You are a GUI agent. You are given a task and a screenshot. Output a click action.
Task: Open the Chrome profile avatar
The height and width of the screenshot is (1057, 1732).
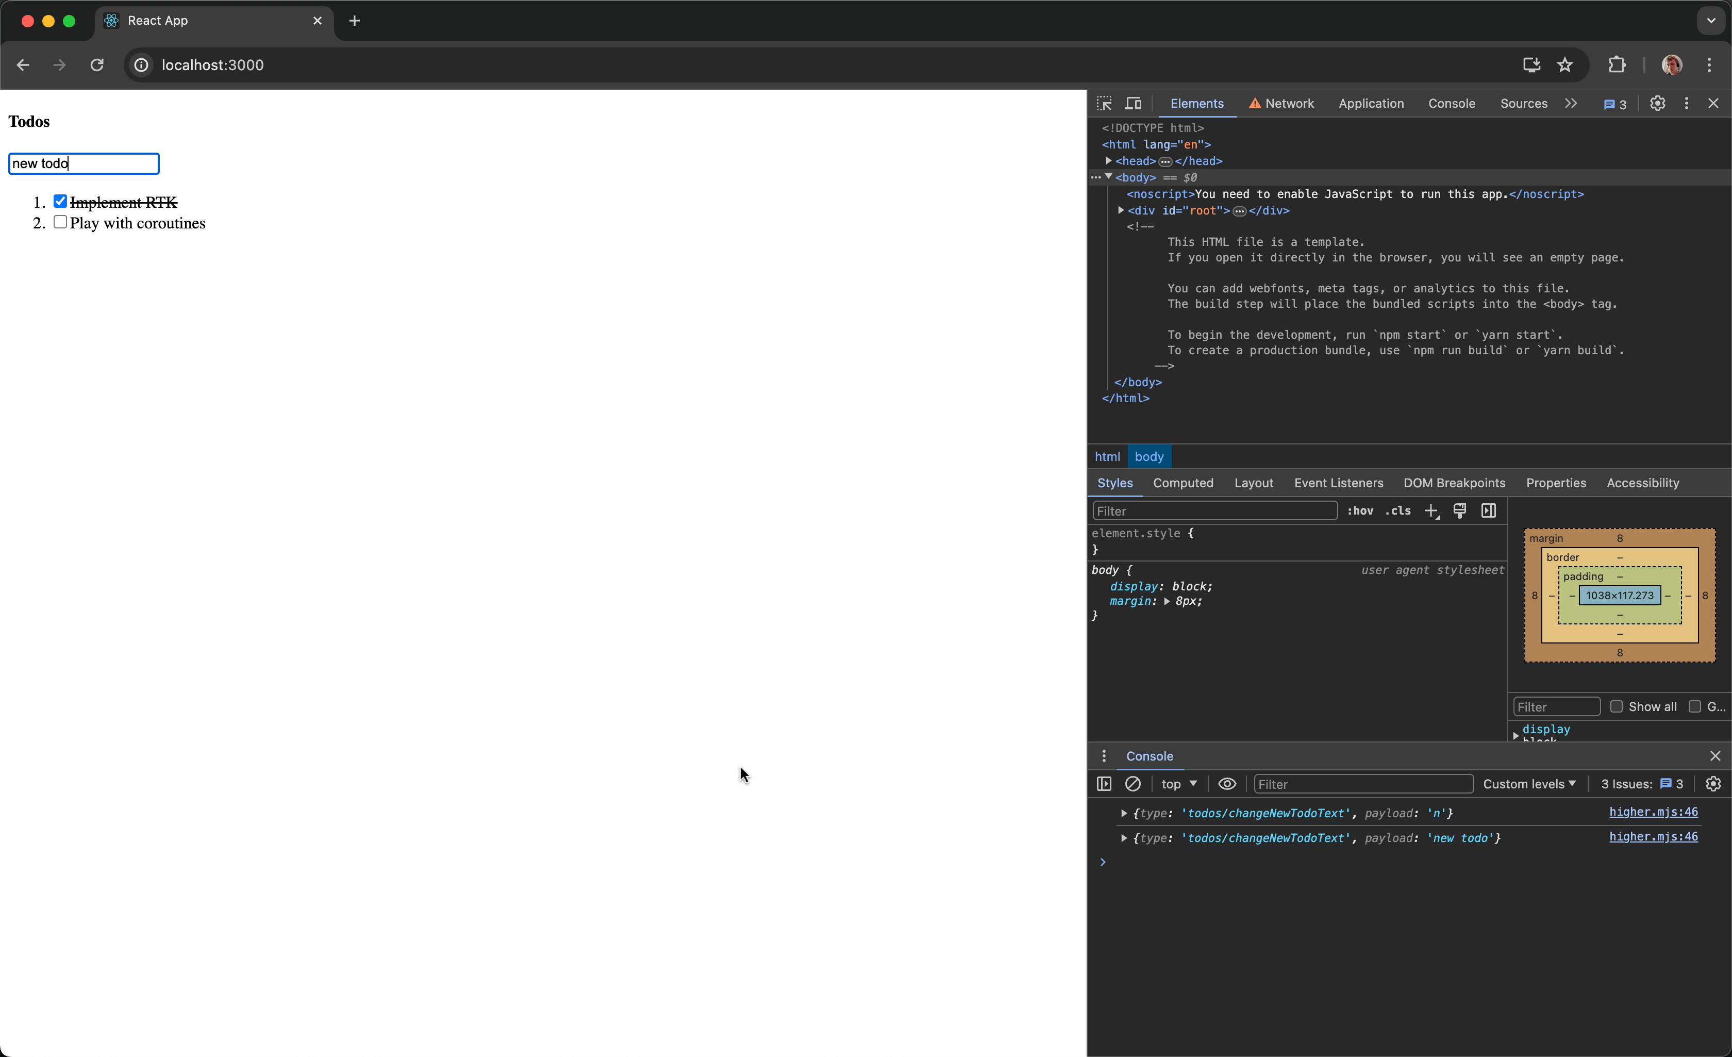(x=1672, y=64)
